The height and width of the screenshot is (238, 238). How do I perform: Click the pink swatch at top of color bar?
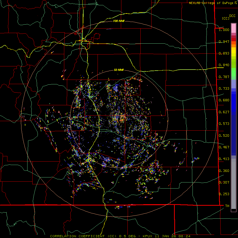pyautogui.click(x=234, y=28)
